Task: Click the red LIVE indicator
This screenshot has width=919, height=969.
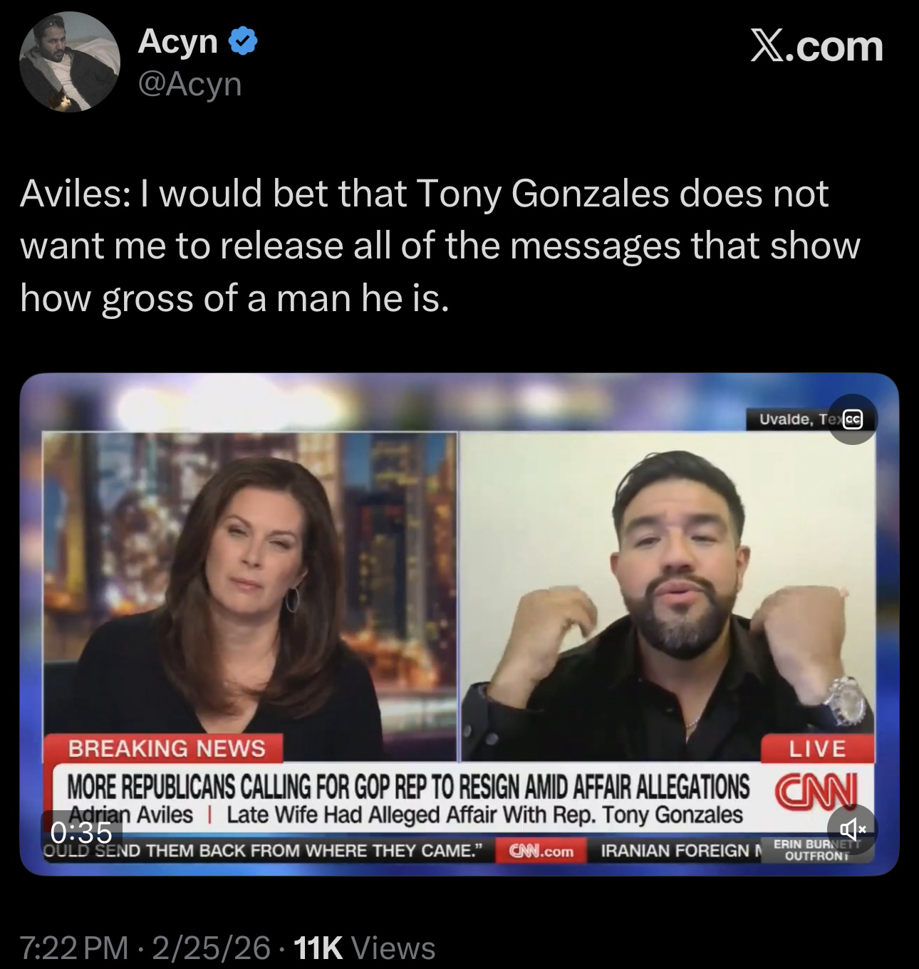Action: [x=817, y=749]
